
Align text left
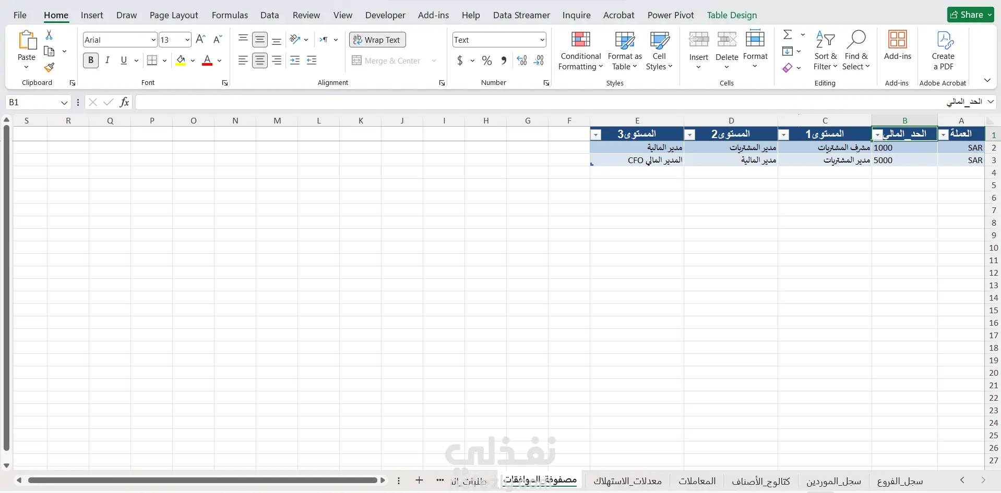pyautogui.click(x=243, y=60)
